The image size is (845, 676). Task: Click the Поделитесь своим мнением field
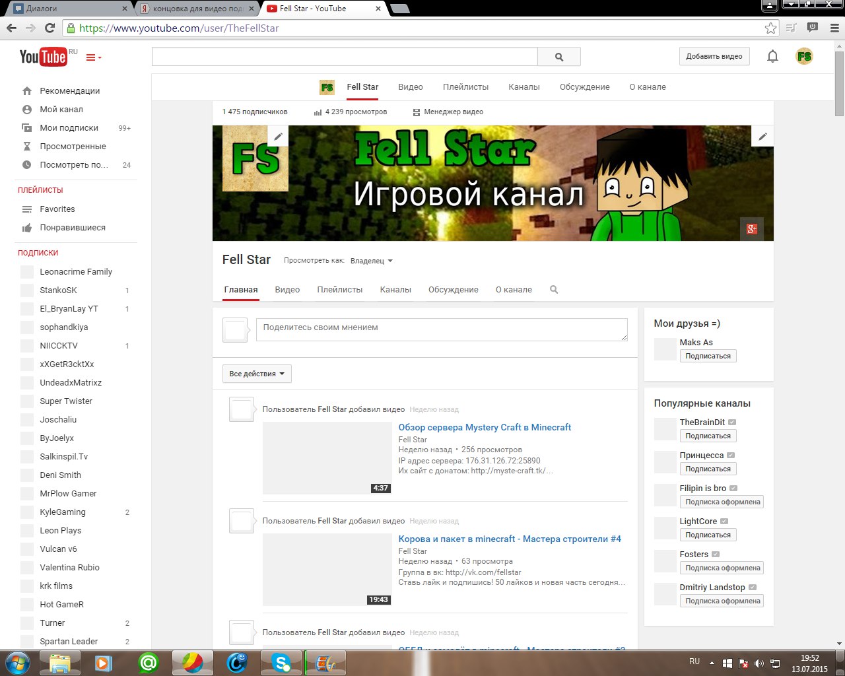pyautogui.click(x=442, y=329)
